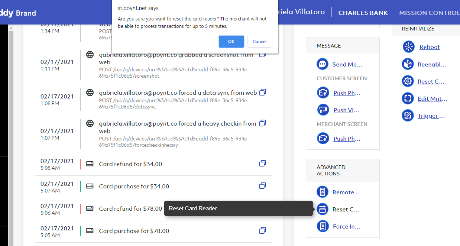Open Reset C... link in Advanced Actions
Image resolution: width=460 pixels, height=246 pixels.
tap(346, 209)
